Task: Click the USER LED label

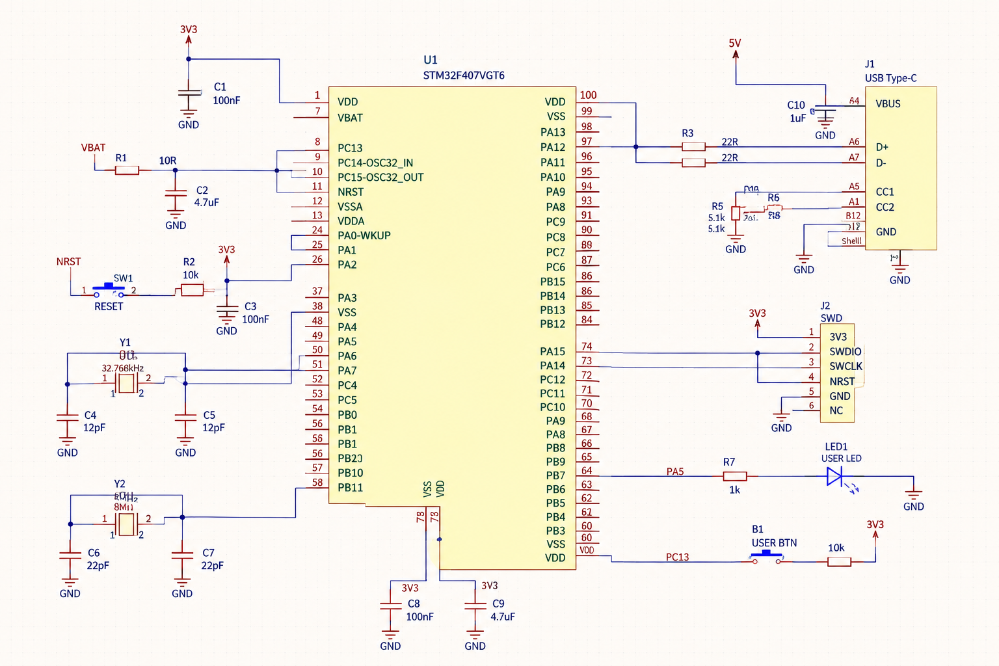Action: click(841, 459)
